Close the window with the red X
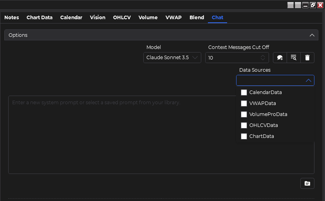The width and height of the screenshot is (325, 201). coord(320,5)
